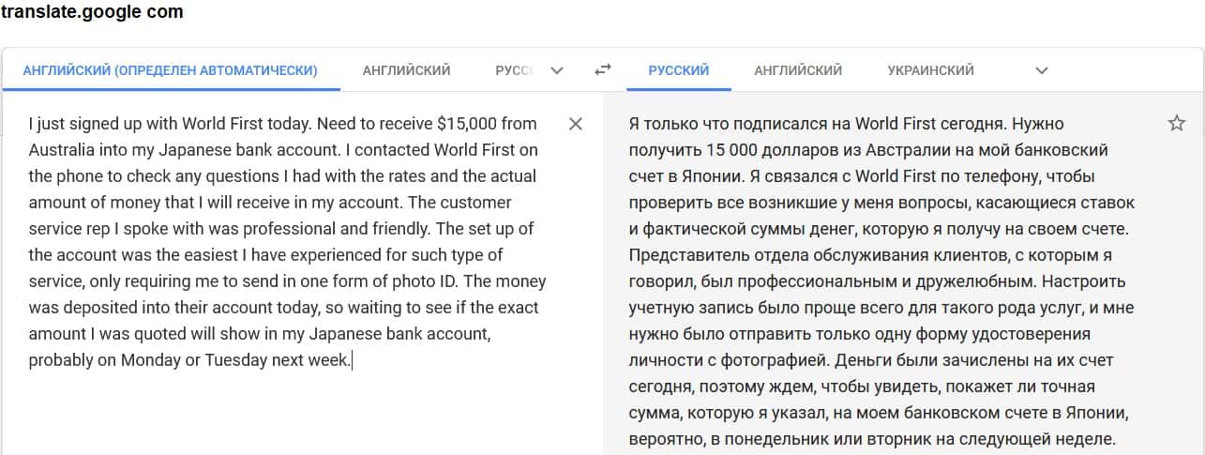The height and width of the screenshot is (455, 1205).
Task: Place cursor after "next week." in source
Action: (x=351, y=360)
